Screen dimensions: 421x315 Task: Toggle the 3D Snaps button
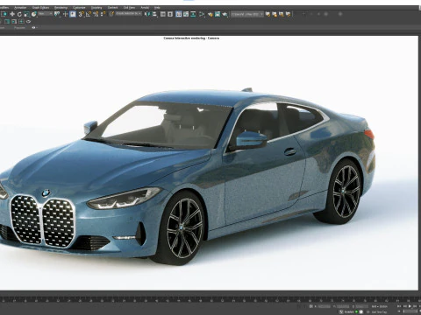point(82,14)
